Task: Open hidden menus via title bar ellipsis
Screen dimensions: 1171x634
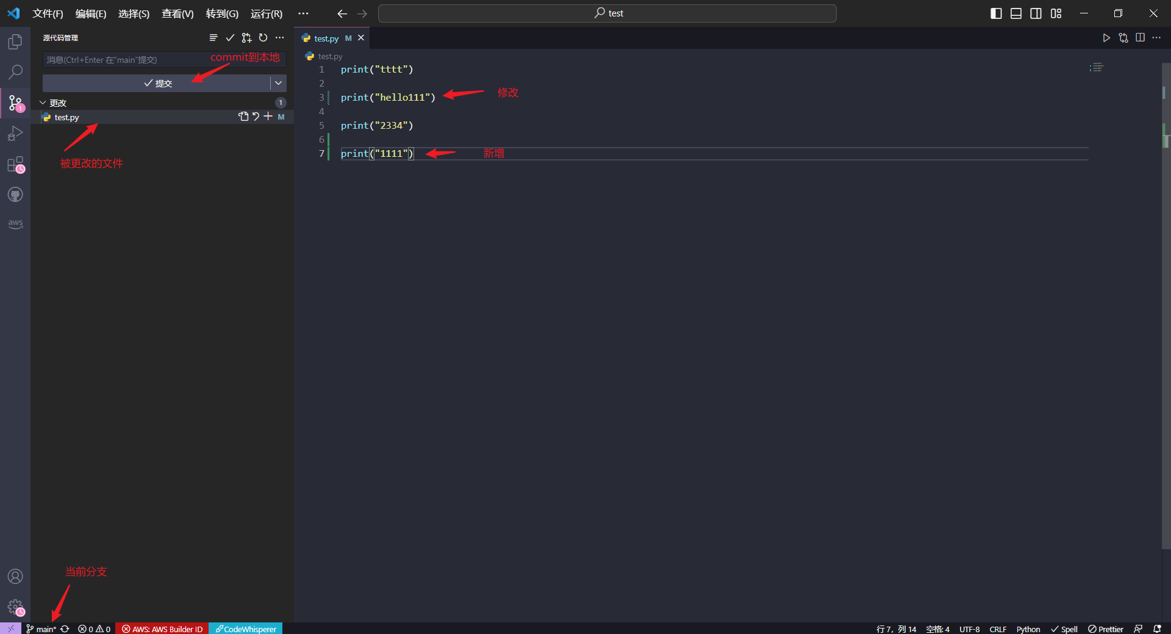Action: click(303, 13)
